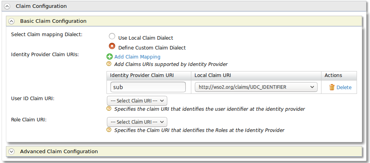
Task: Click the Delete link for sub mapping
Action: pyautogui.click(x=344, y=87)
